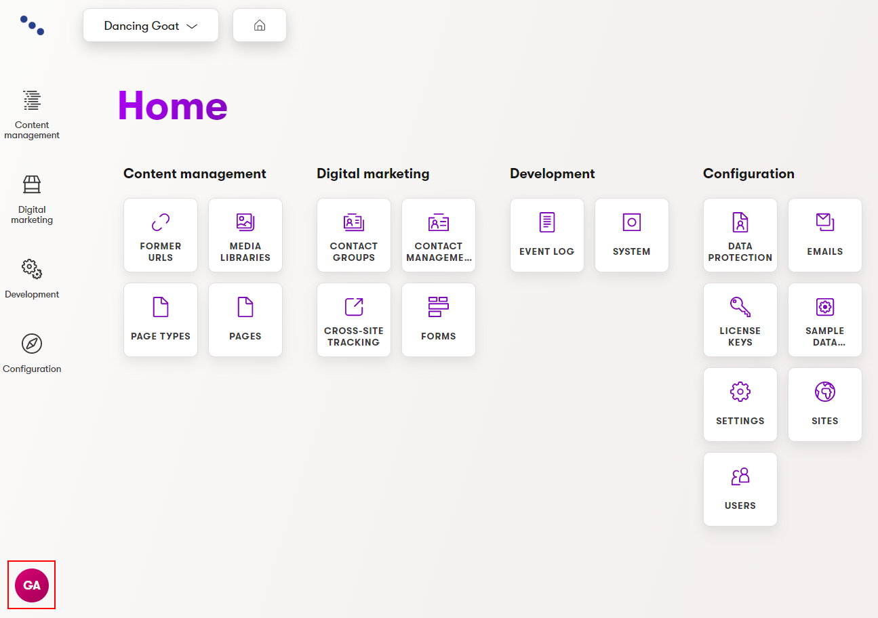878x618 pixels.
Task: Open the License Keys tile
Action: point(740,320)
